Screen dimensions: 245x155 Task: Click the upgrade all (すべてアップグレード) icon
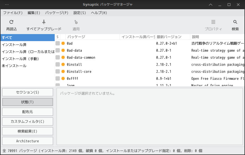44,22
